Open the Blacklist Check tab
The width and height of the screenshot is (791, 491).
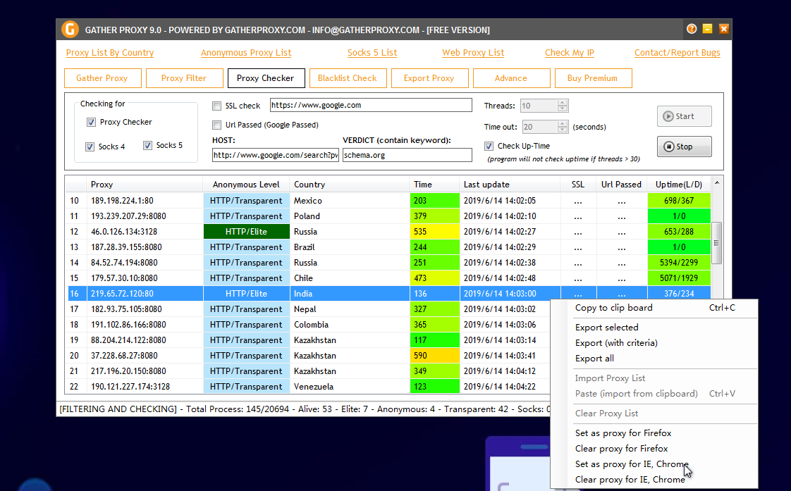(x=348, y=78)
